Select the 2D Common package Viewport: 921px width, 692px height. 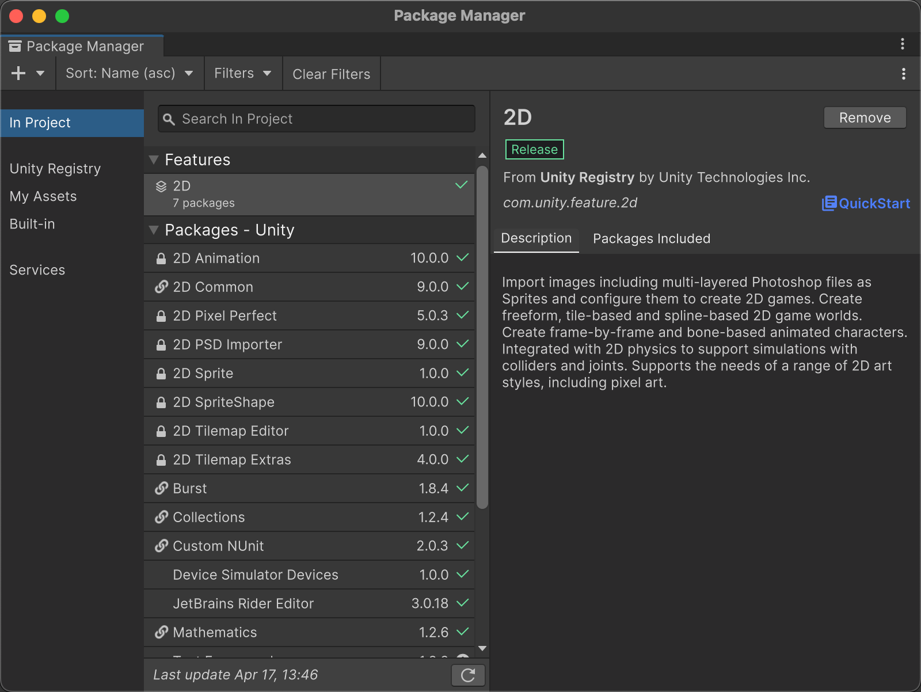pos(309,287)
